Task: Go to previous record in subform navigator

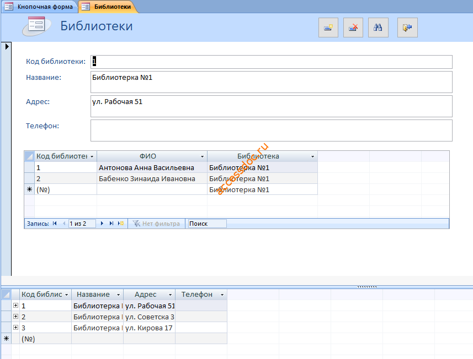Action: (x=63, y=224)
